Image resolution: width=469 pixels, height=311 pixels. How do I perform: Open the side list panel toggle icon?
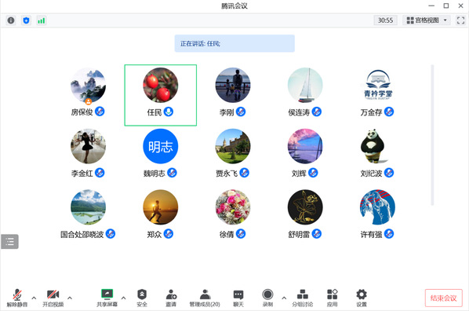tap(9, 241)
